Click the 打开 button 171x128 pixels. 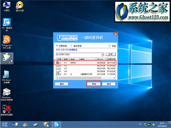[111, 54]
